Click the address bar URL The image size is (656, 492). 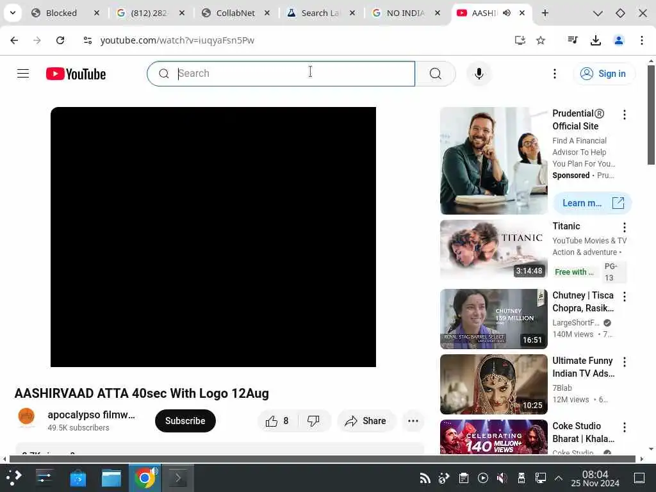177,40
